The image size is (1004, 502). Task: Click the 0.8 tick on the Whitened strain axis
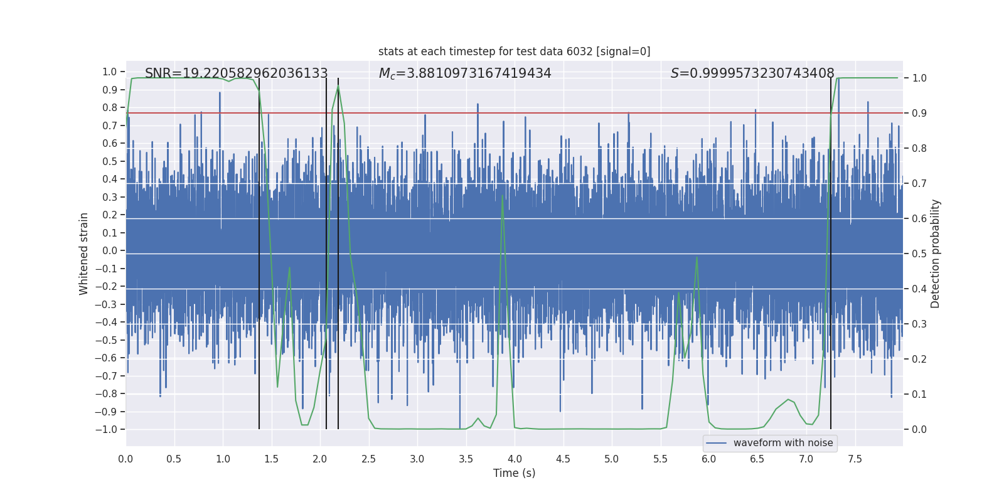110,107
